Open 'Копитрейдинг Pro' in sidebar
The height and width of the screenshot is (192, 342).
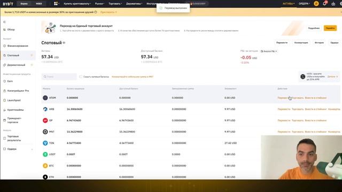(18, 91)
